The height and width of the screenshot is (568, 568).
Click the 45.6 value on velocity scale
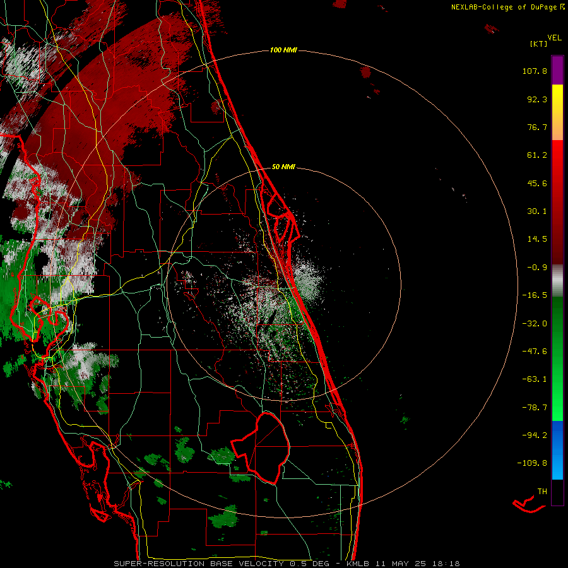[x=537, y=183]
